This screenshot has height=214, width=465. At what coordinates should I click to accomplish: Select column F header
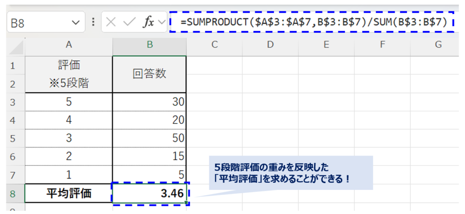(x=382, y=45)
